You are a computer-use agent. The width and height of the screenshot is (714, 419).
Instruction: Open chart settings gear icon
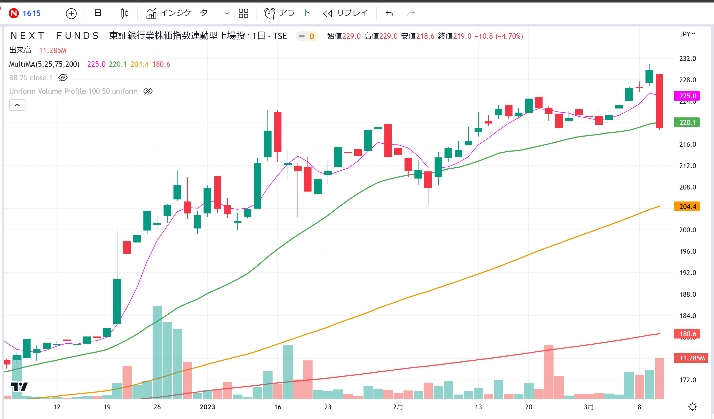point(692,407)
